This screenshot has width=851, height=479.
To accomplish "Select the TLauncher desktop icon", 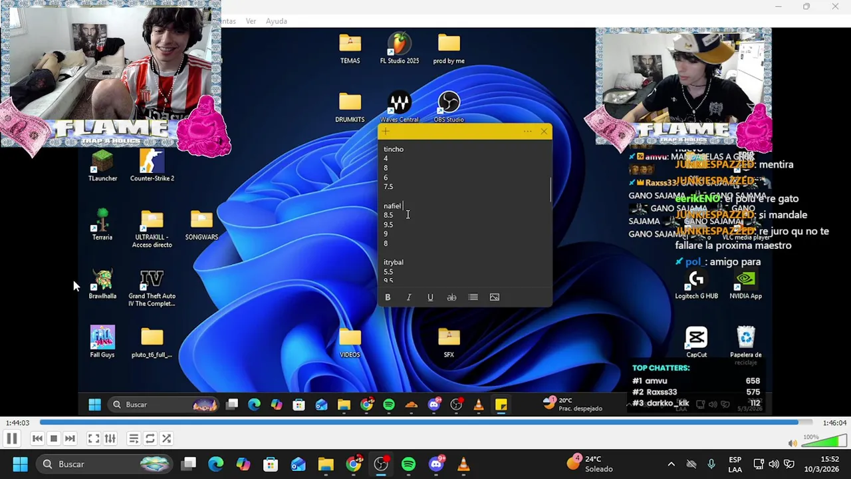I will (102, 166).
